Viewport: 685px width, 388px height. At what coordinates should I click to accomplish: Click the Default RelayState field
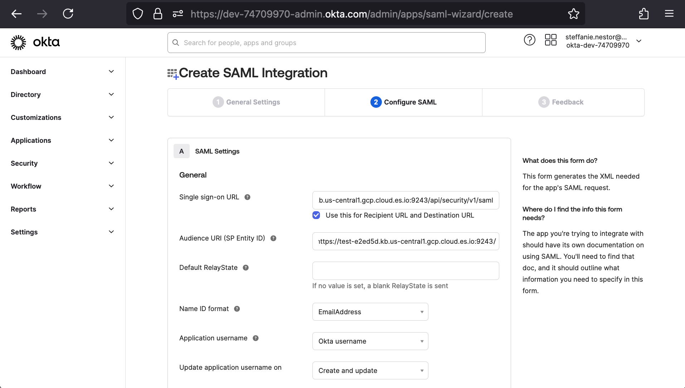(405, 271)
